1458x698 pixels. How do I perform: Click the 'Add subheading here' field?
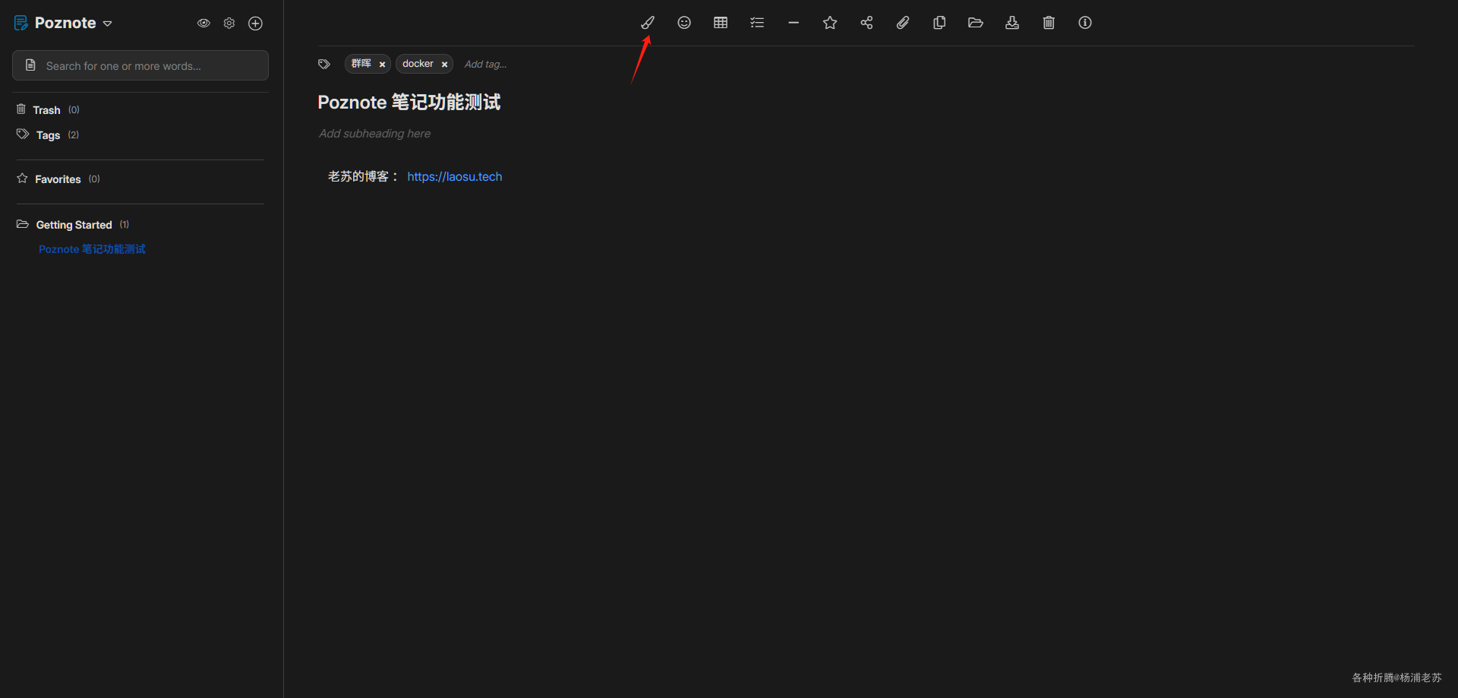[374, 134]
